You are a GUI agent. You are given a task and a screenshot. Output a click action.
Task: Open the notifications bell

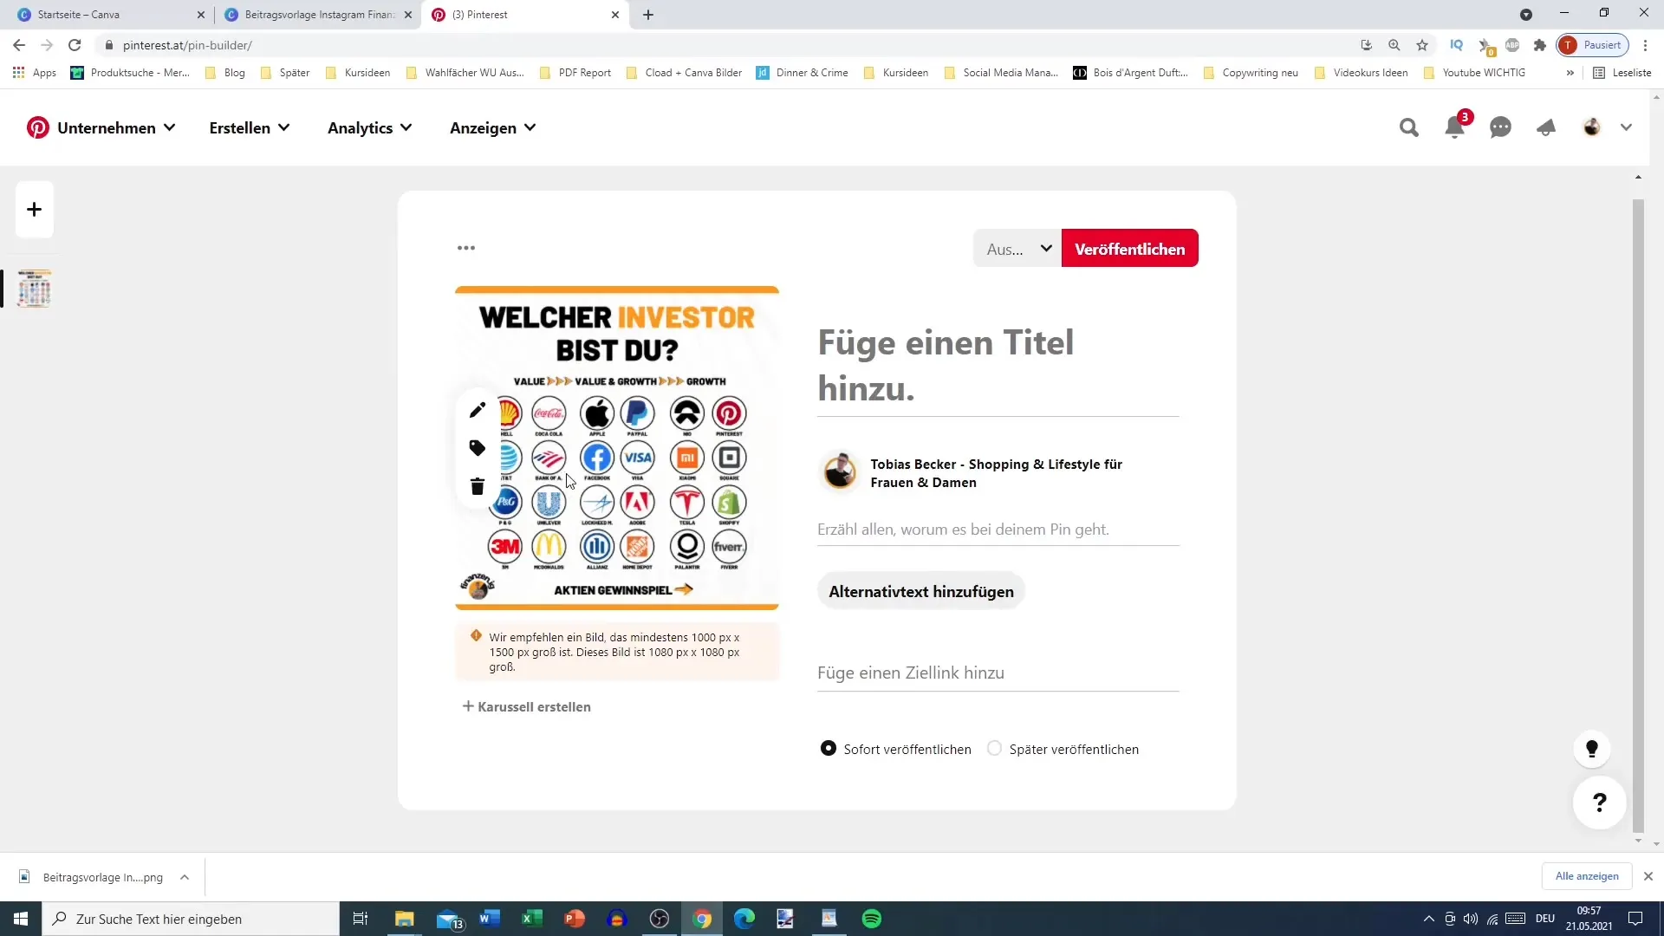coord(1455,128)
